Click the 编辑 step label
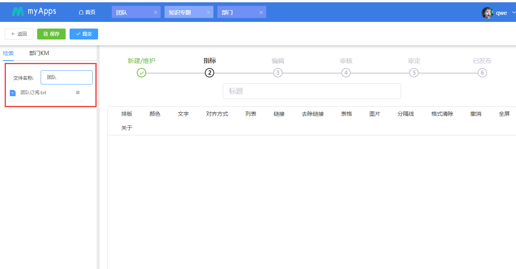The height and width of the screenshot is (269, 516). click(x=278, y=61)
